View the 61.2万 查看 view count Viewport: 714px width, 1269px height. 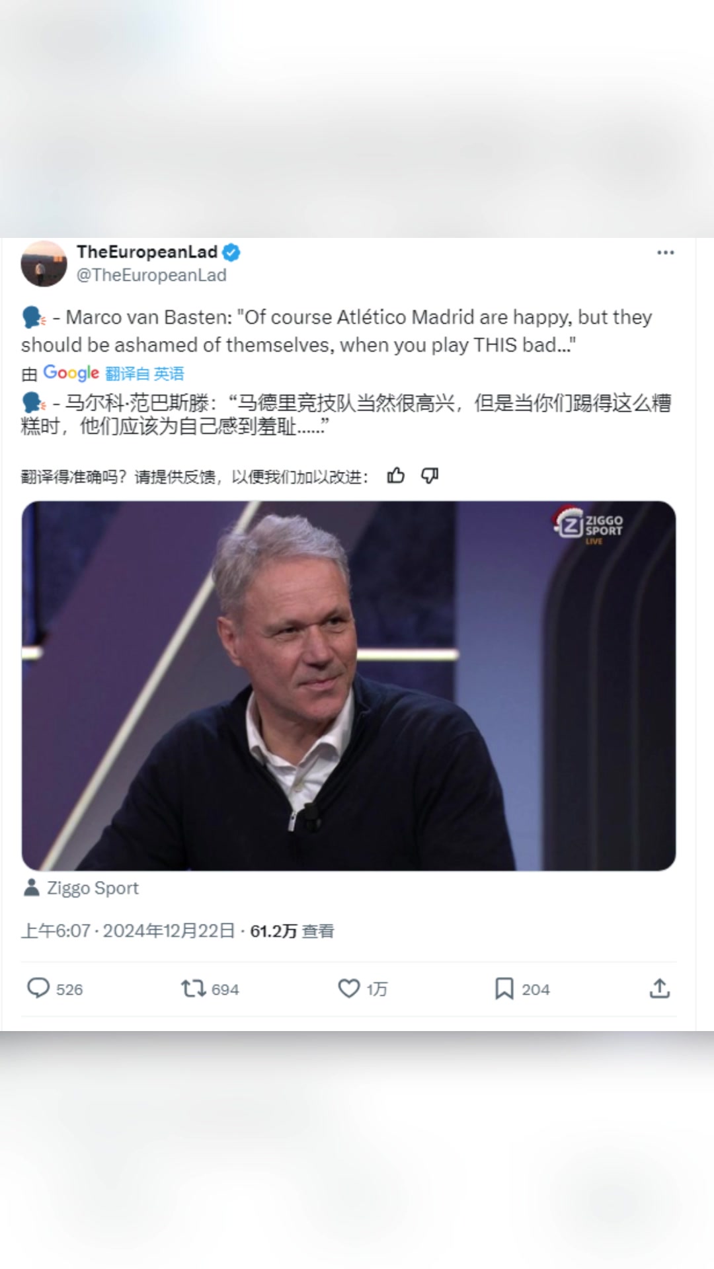(x=292, y=931)
